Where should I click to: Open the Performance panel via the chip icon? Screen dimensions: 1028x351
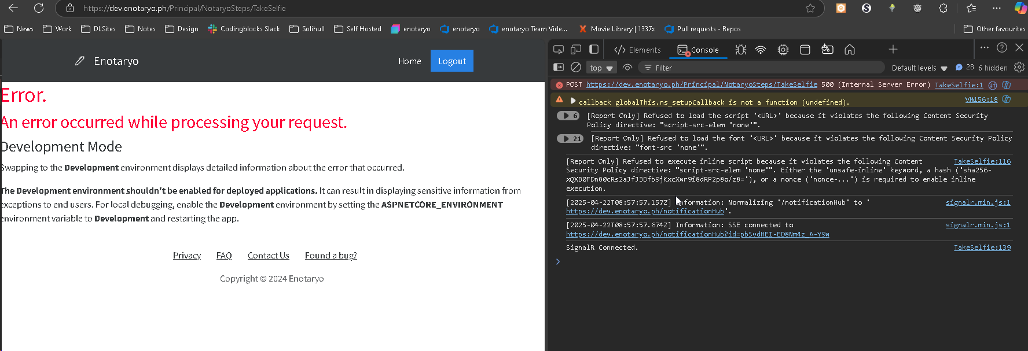(x=783, y=50)
